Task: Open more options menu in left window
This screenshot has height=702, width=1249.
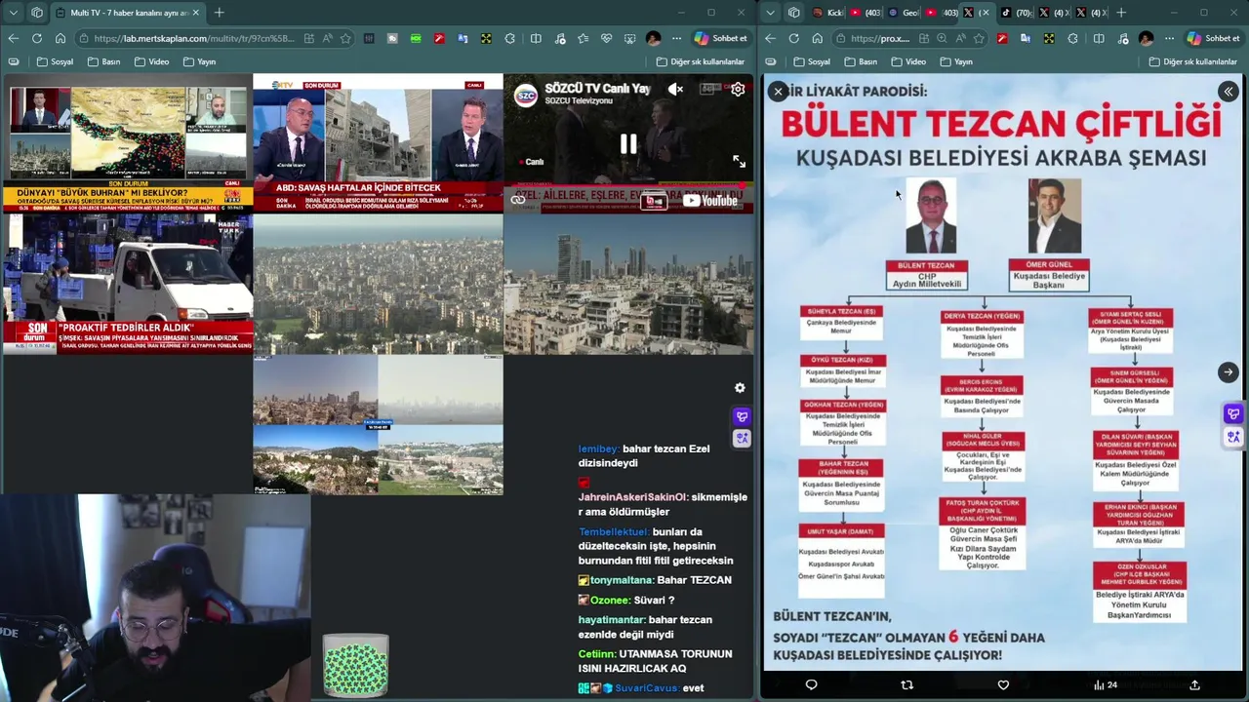Action: [x=676, y=38]
